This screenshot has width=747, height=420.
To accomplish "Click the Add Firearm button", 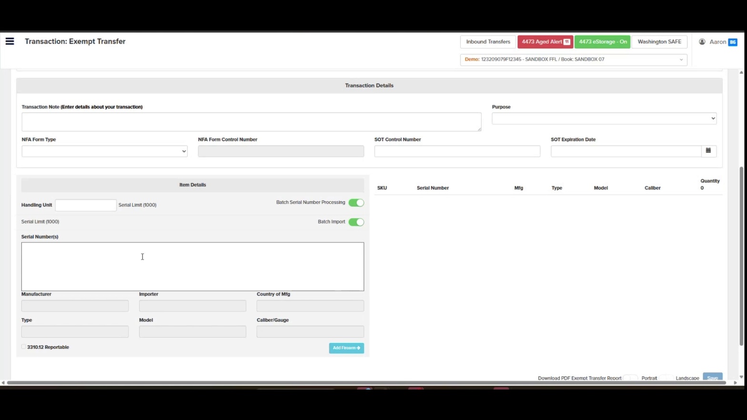I will tap(346, 348).
